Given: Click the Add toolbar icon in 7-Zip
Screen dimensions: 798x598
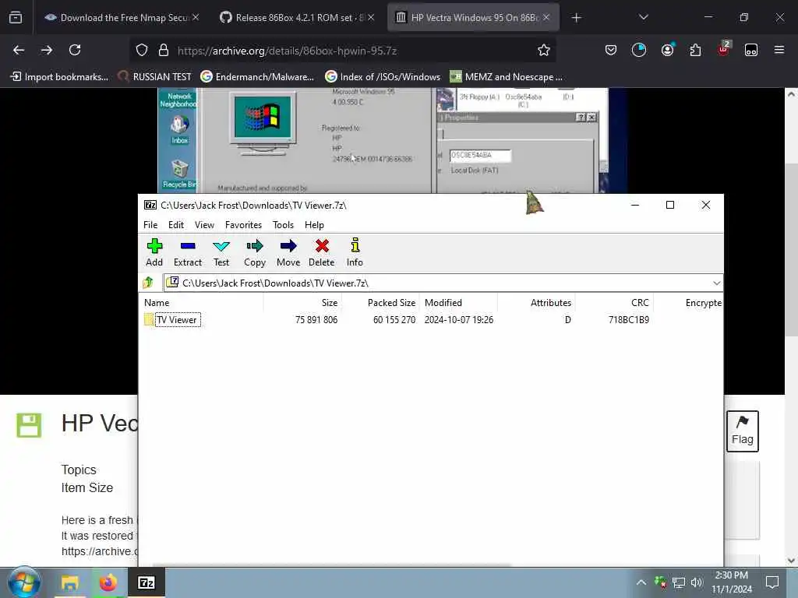Looking at the screenshot, I should pos(154,252).
